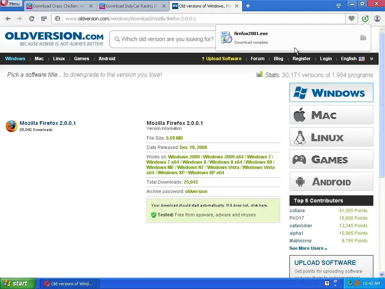Click the 'click here' download link
This screenshot has width=385, height=289.
(x=259, y=205)
